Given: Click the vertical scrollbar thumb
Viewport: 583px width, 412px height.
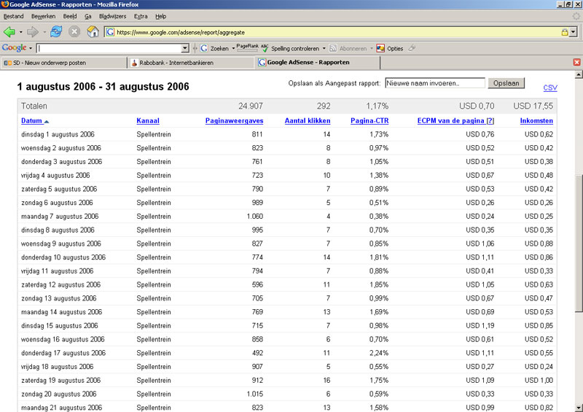Looking at the screenshot, I should pos(579,243).
